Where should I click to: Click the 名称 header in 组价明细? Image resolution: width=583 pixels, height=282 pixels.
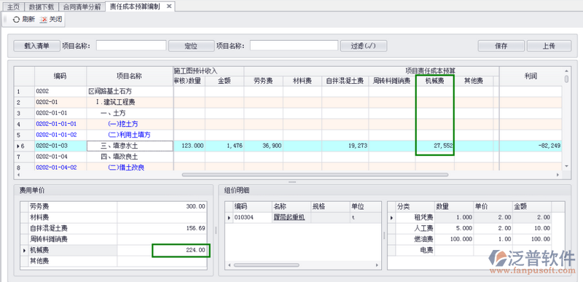(291, 206)
